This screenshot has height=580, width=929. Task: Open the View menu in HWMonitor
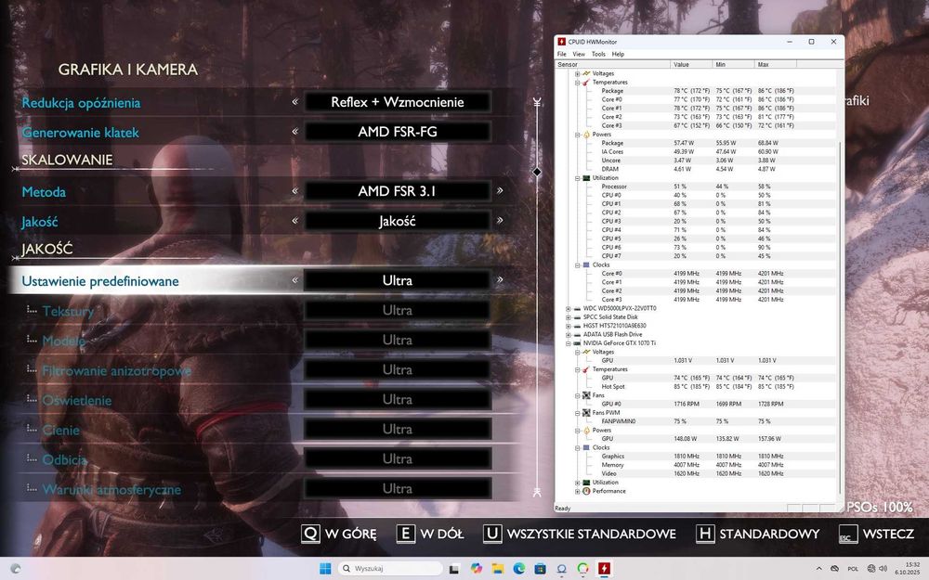pos(579,54)
